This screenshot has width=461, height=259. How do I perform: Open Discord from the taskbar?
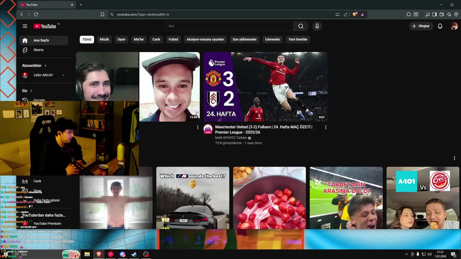122,254
